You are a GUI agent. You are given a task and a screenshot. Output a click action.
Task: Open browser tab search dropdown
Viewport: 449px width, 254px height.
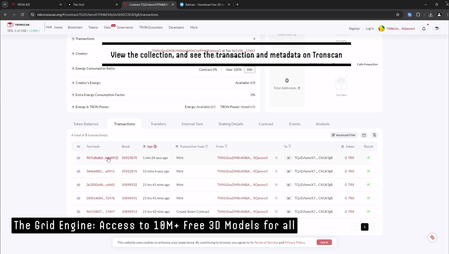(x=5, y=4)
